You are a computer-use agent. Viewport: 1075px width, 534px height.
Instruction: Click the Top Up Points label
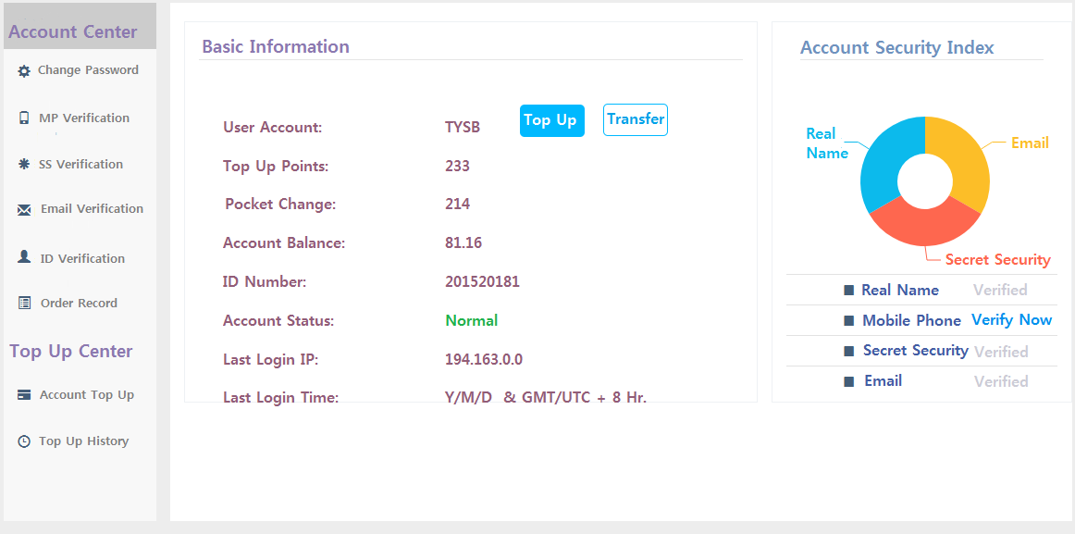[x=276, y=166]
